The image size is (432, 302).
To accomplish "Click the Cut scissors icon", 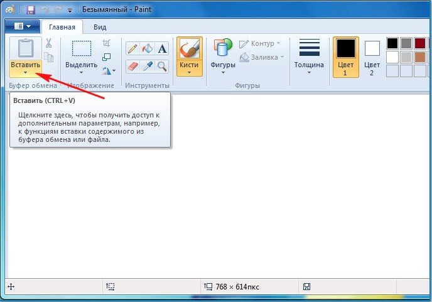I will point(49,43).
